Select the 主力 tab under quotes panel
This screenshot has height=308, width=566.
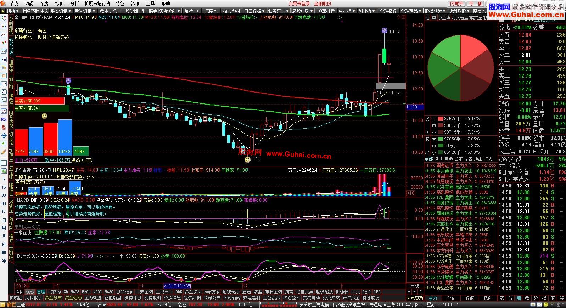coord(433,298)
